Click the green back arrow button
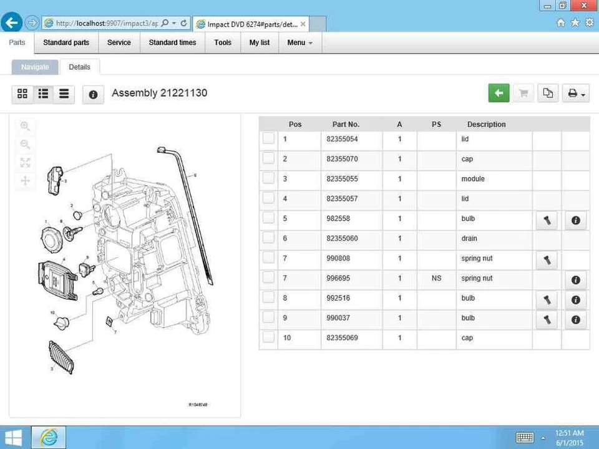This screenshot has width=599, height=449. coord(498,92)
